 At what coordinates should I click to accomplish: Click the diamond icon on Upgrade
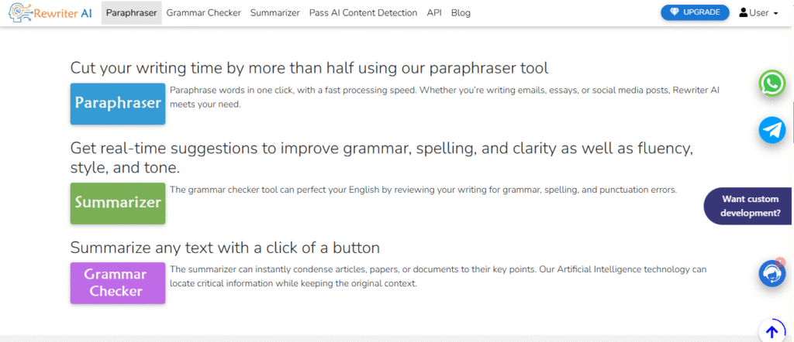tap(673, 12)
